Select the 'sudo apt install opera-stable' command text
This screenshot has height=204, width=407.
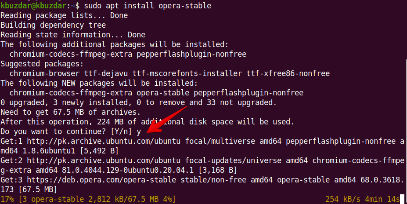tap(148, 5)
